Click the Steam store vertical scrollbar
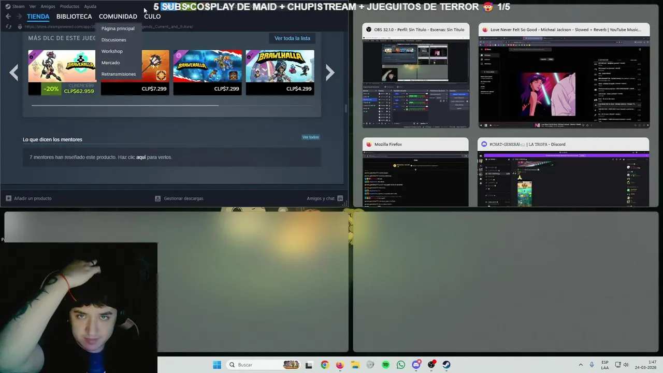663x373 pixels. tap(346, 109)
